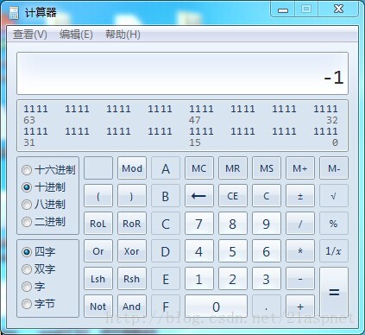Click the number 4 key
The image size is (365, 335).
(199, 251)
